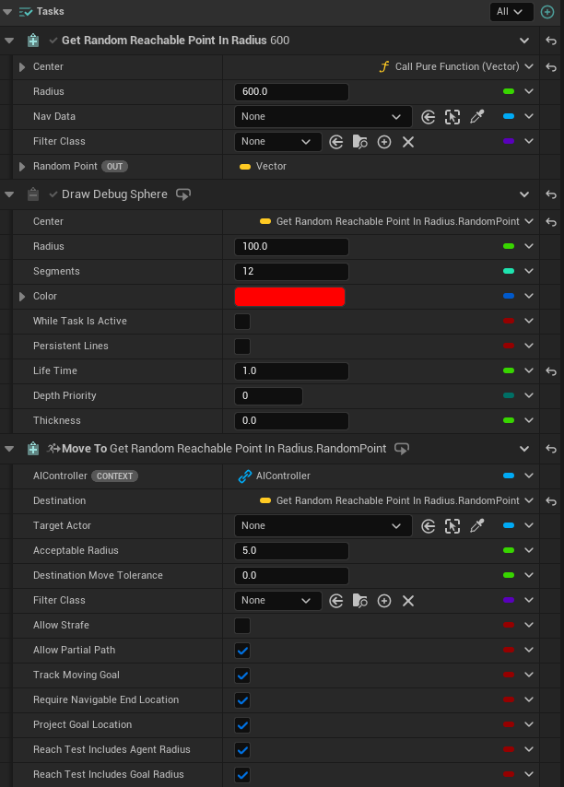564x787 pixels.
Task: Uncheck Allow Partial Path
Action: [x=242, y=651]
